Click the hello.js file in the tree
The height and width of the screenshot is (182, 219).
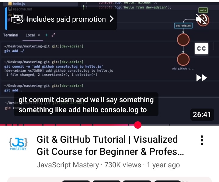[x=19, y=4]
